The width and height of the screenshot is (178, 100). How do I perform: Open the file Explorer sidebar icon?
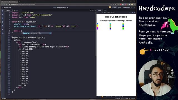click(x=3, y=15)
